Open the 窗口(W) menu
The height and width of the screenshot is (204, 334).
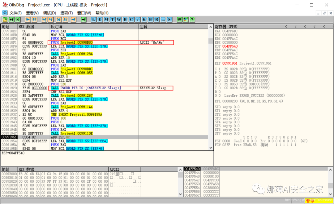[84, 13]
